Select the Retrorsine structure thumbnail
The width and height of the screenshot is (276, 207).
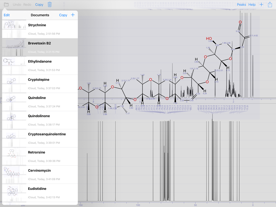pos(14,156)
